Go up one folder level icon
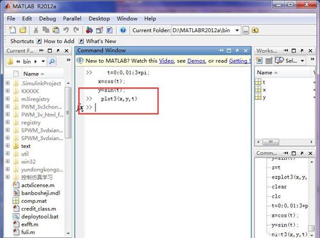The image size is (320, 238). click(255, 30)
